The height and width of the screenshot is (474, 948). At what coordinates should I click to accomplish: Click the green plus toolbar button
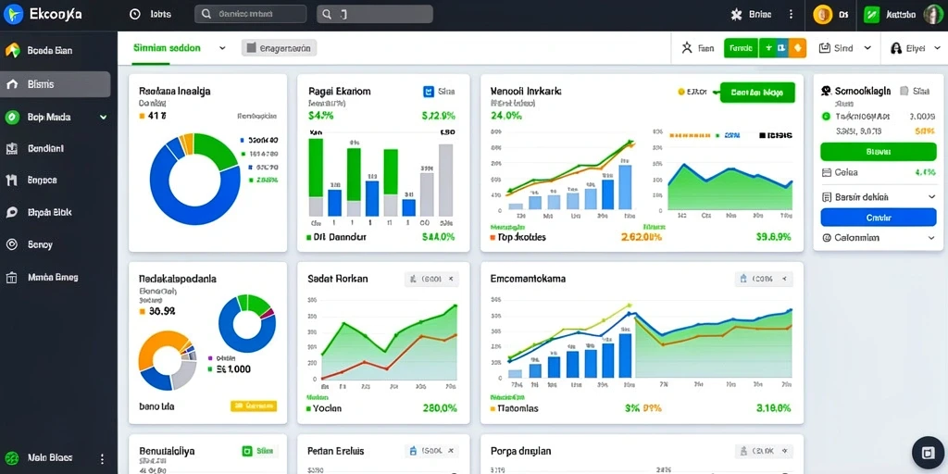pyautogui.click(x=766, y=48)
